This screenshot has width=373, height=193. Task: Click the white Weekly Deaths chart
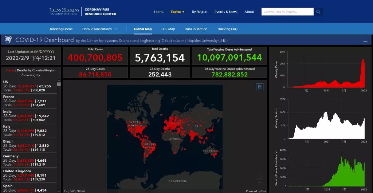coord(326,126)
